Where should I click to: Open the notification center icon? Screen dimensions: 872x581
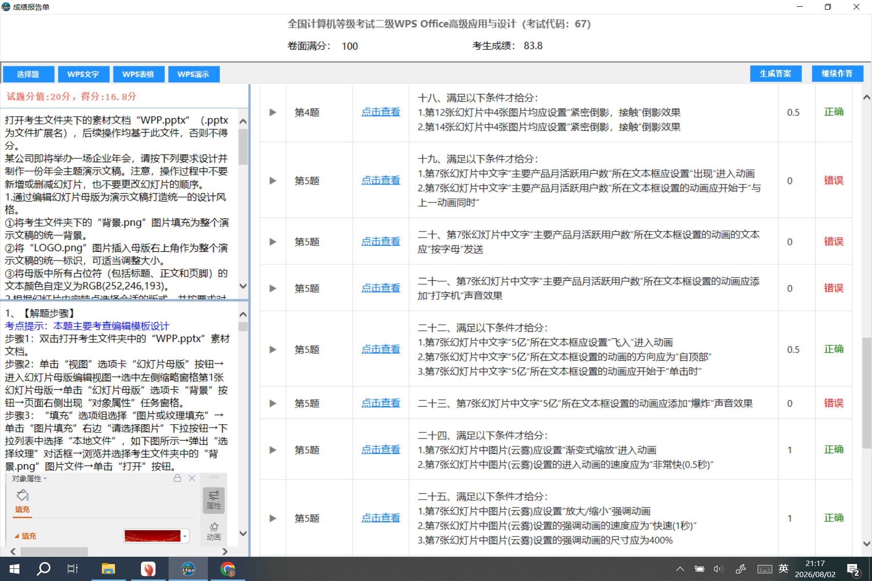tap(854, 569)
